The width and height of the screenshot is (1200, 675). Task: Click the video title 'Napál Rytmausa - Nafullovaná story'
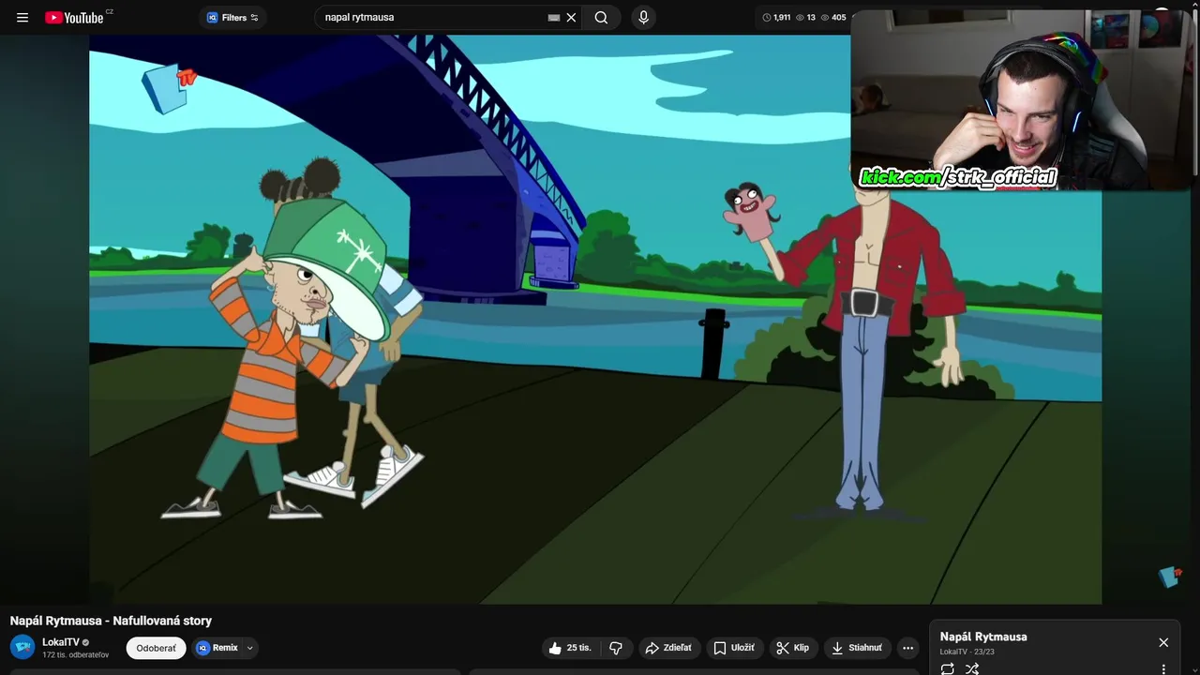click(111, 621)
